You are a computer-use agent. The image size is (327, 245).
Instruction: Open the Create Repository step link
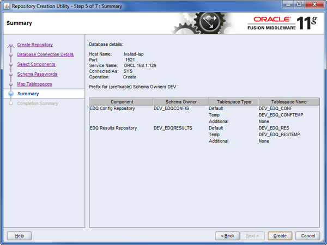point(35,45)
